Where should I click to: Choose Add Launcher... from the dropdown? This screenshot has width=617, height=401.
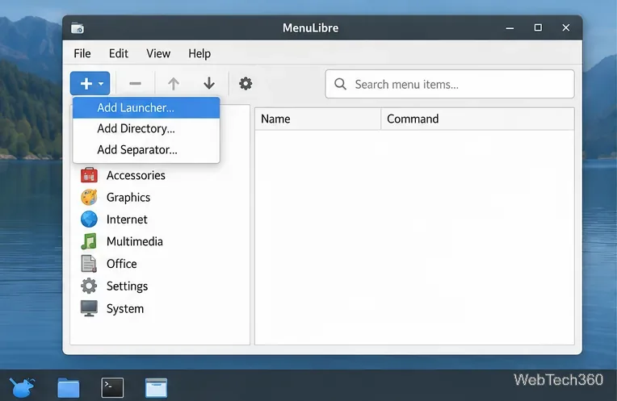click(146, 108)
